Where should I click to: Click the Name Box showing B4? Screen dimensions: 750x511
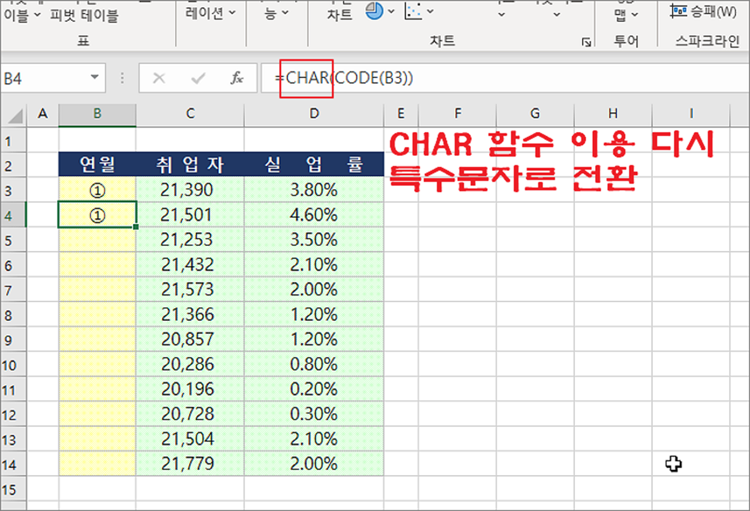(45, 78)
